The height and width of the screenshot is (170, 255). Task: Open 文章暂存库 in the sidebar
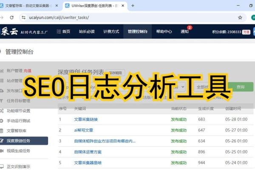[17, 131]
